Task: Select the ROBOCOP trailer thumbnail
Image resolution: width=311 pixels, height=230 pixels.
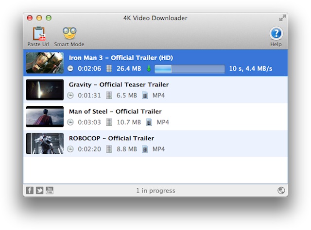Action: (x=45, y=144)
